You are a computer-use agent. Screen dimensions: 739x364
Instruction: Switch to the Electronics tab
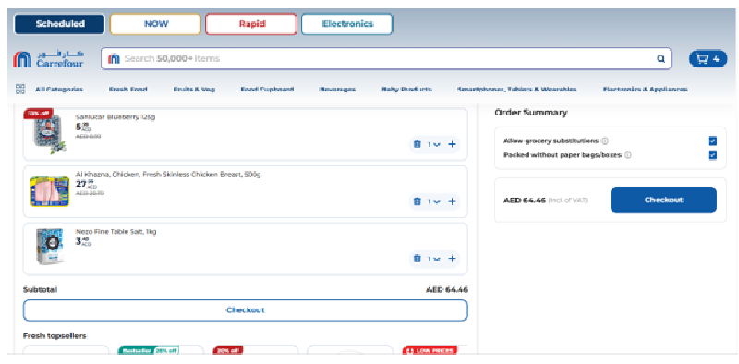tap(347, 24)
